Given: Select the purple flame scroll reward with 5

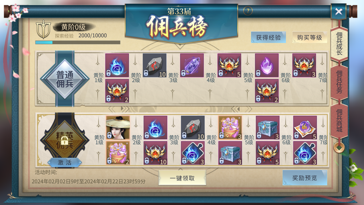Looking at the screenshot, I should coord(305,128).
